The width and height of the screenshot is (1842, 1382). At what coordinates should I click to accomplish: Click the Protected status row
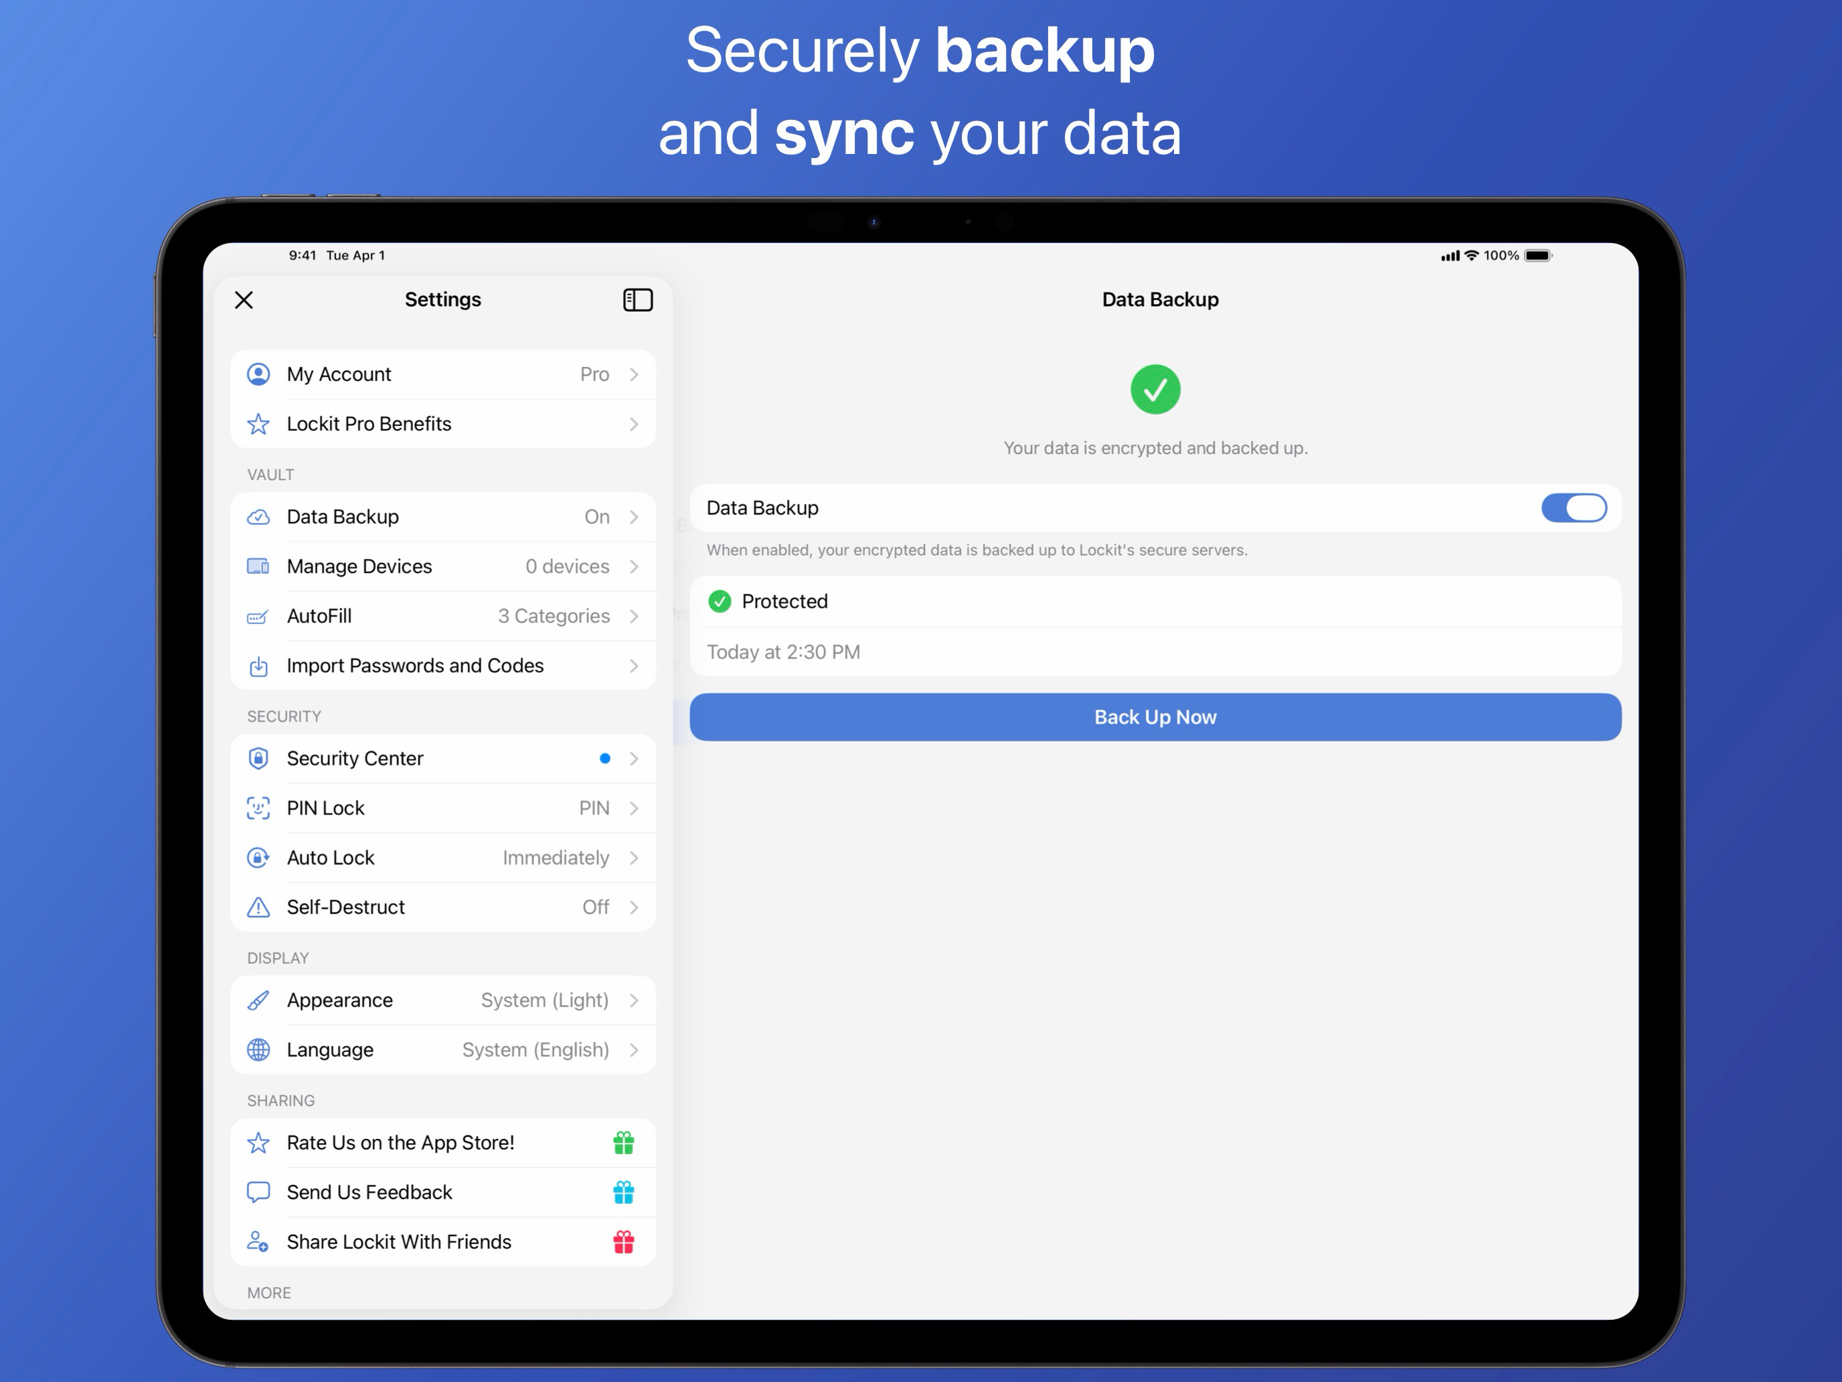pyautogui.click(x=1155, y=601)
